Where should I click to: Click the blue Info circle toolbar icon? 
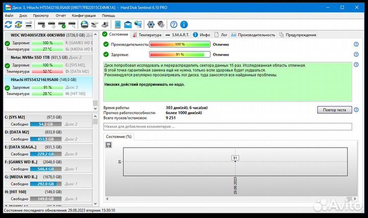(x=184, y=25)
